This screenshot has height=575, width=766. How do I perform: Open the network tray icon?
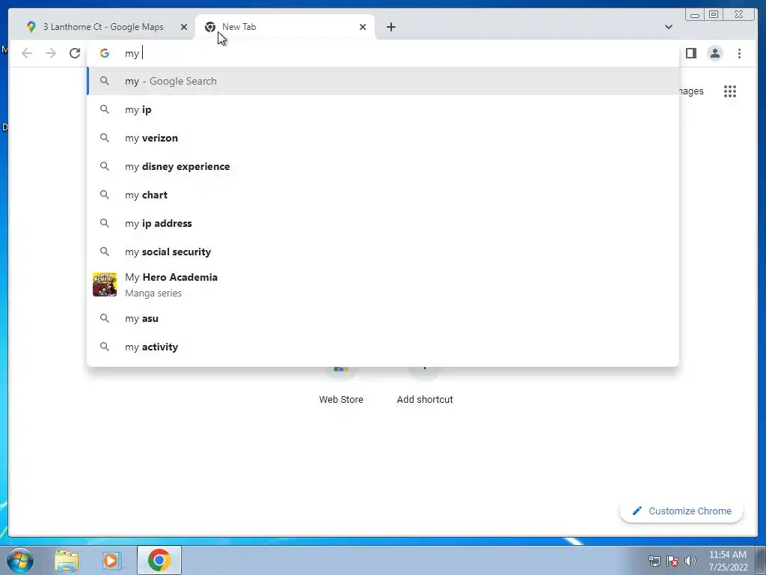point(654,561)
